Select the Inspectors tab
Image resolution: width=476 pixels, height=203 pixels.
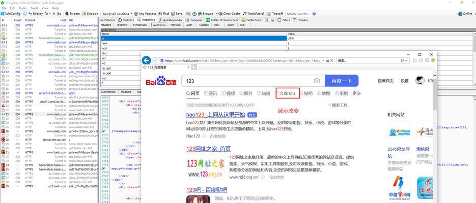pyautogui.click(x=146, y=20)
